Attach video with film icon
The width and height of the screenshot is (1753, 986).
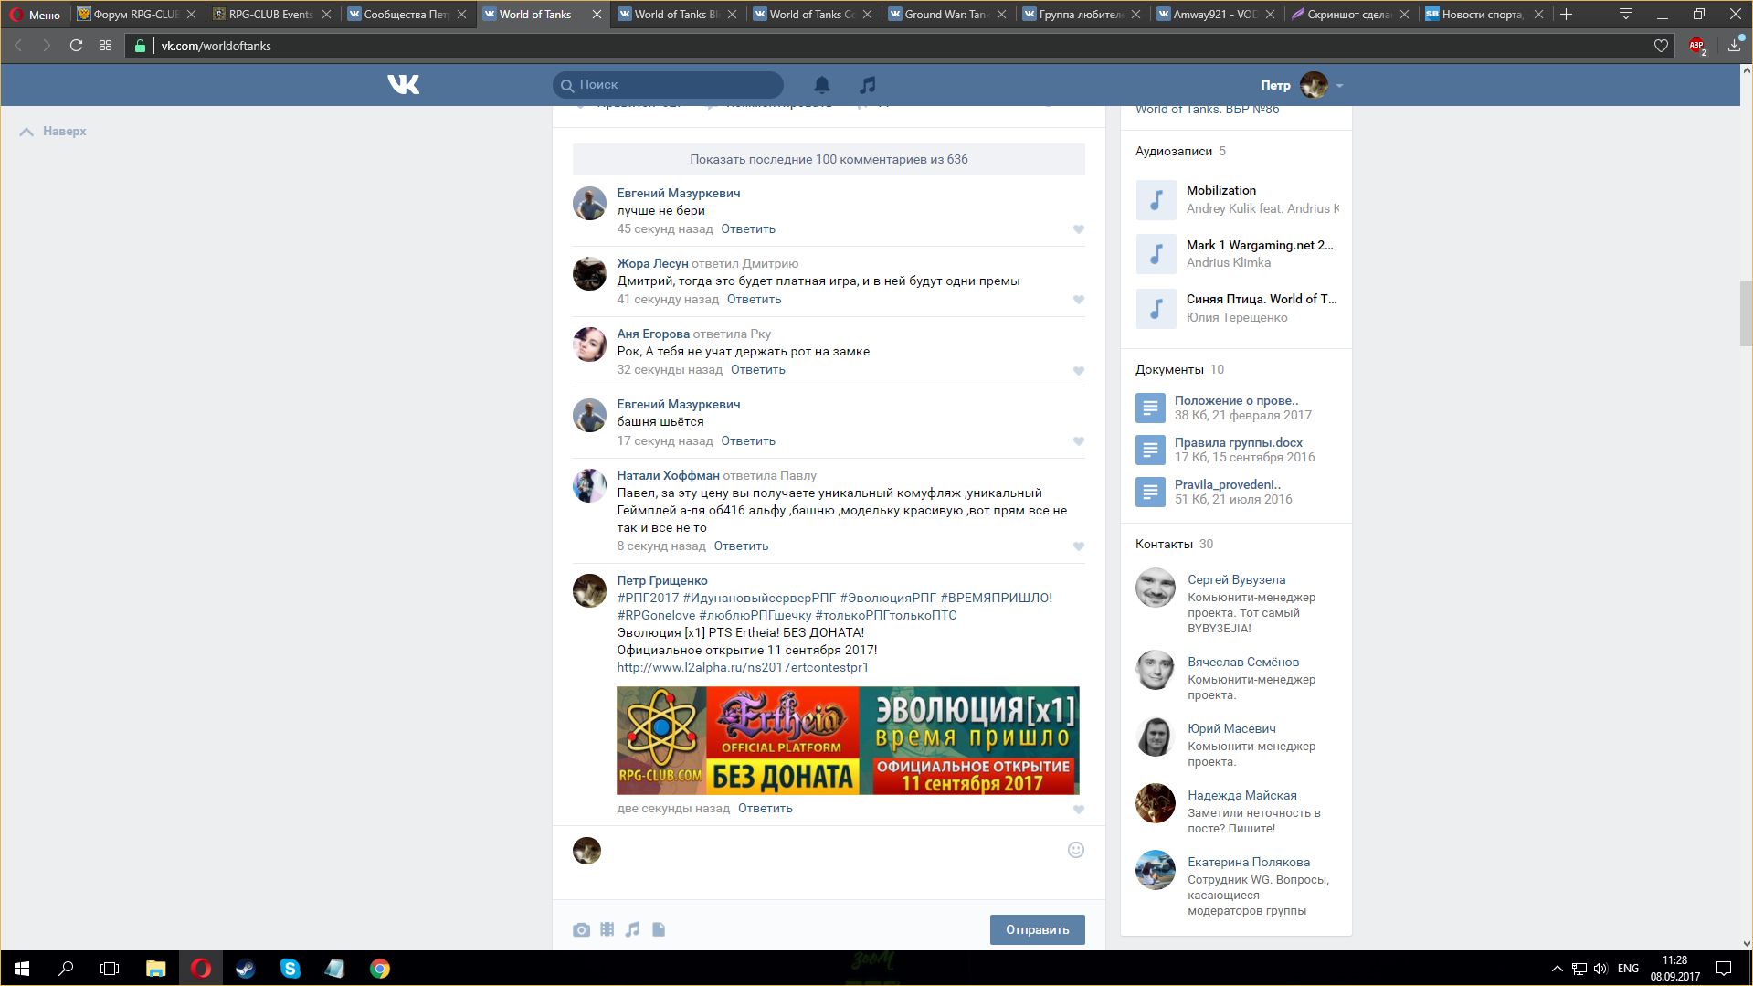[x=607, y=929]
